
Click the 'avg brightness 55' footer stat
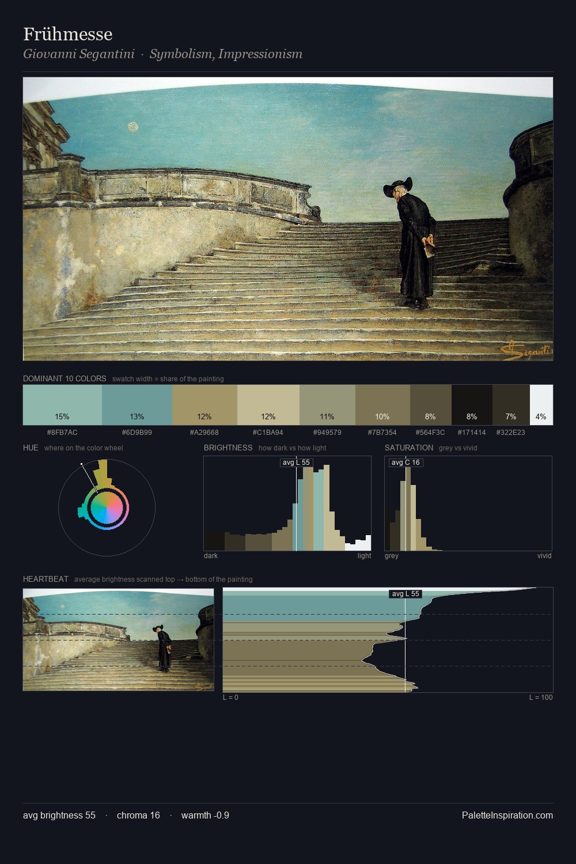point(59,815)
